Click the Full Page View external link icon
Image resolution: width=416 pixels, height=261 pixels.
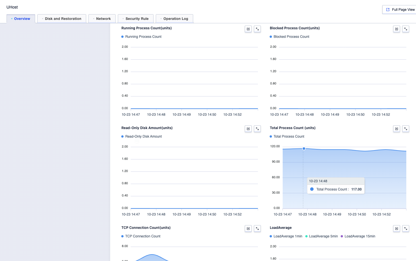point(388,10)
